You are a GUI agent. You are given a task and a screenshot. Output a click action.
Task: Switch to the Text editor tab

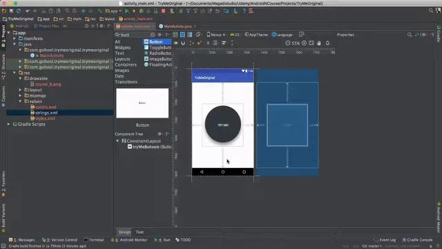140,232
